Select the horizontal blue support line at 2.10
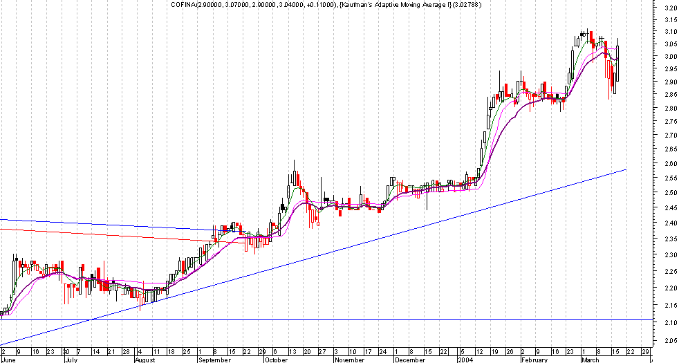Viewport: 679px width, 363px height. pyautogui.click(x=326, y=319)
